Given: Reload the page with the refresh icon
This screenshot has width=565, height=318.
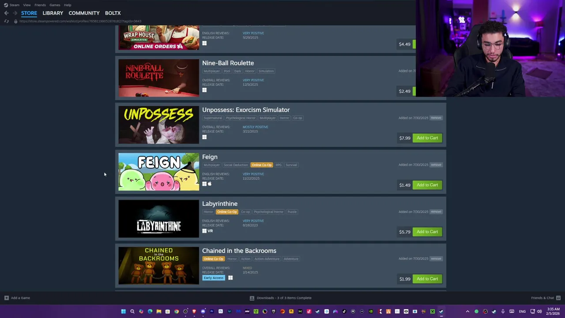Looking at the screenshot, I should click(x=6, y=21).
